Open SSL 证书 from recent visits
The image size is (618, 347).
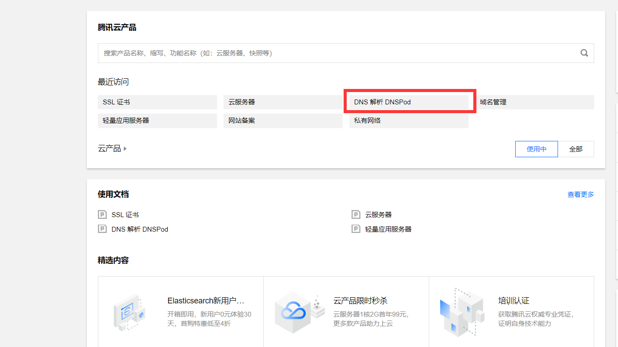pos(157,102)
